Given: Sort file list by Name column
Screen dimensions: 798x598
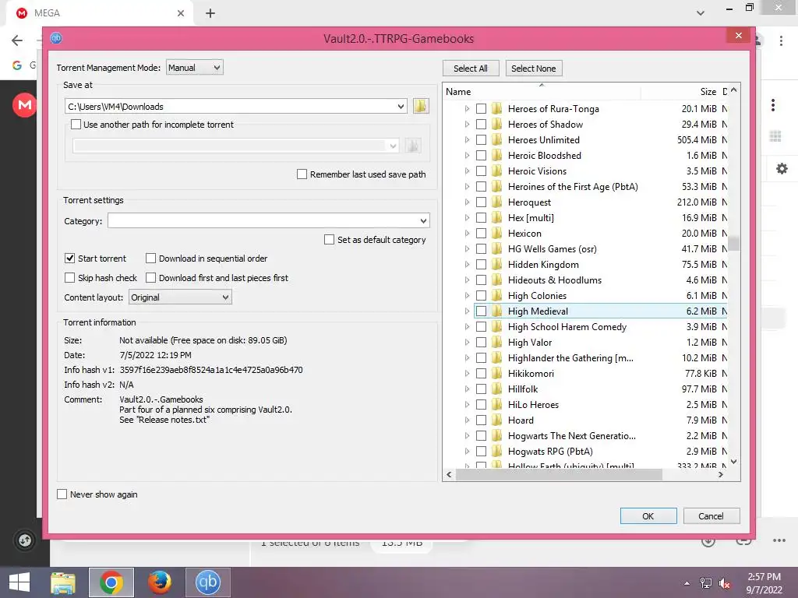Looking at the screenshot, I should coord(542,92).
